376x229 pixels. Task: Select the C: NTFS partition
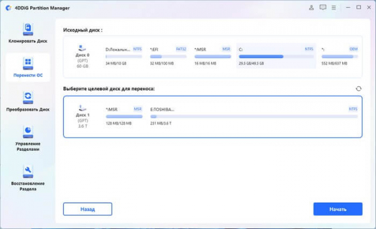tap(276, 56)
